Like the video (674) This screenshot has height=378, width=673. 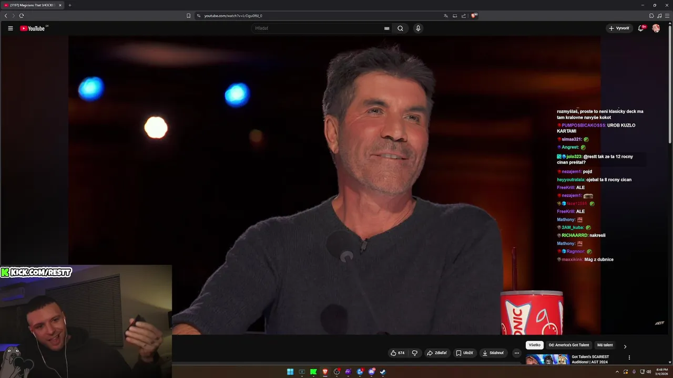pyautogui.click(x=397, y=353)
